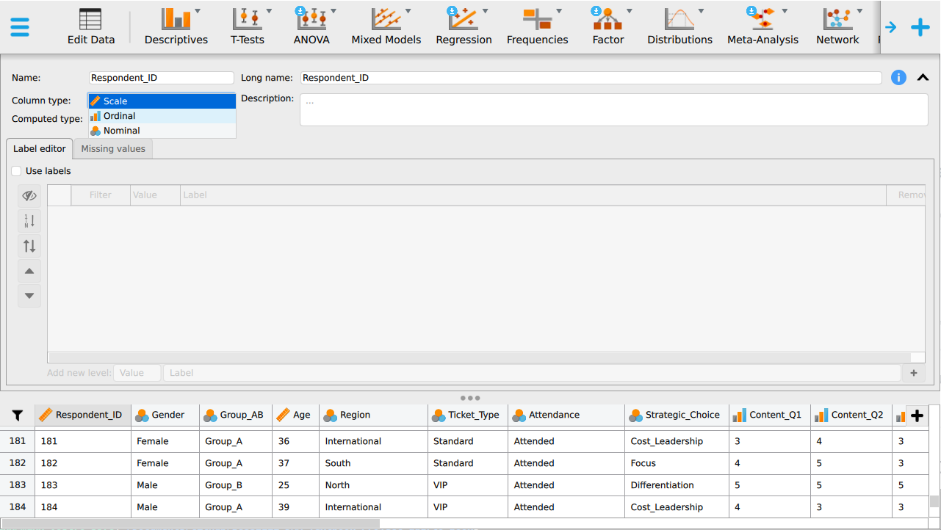Click the 'Differentiation' cell in row 183
Screen dimensions: 941x530
pyautogui.click(x=677, y=485)
